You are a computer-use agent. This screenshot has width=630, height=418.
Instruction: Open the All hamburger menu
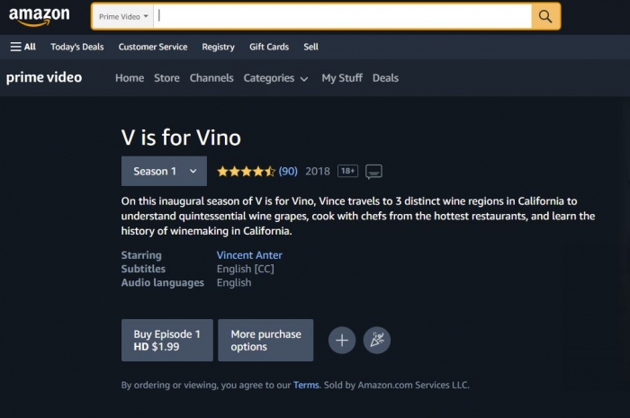tap(22, 47)
